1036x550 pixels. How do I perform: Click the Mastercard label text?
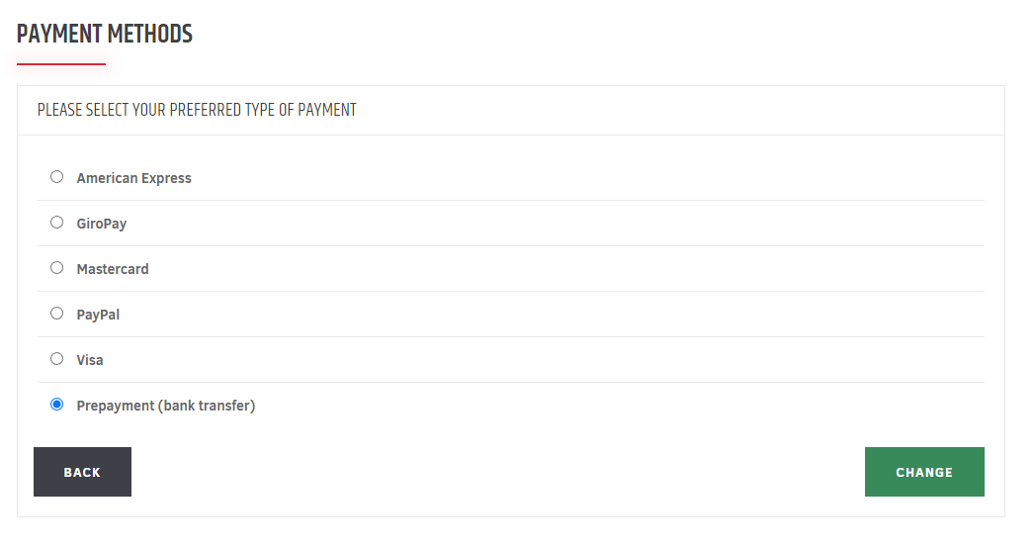click(113, 269)
